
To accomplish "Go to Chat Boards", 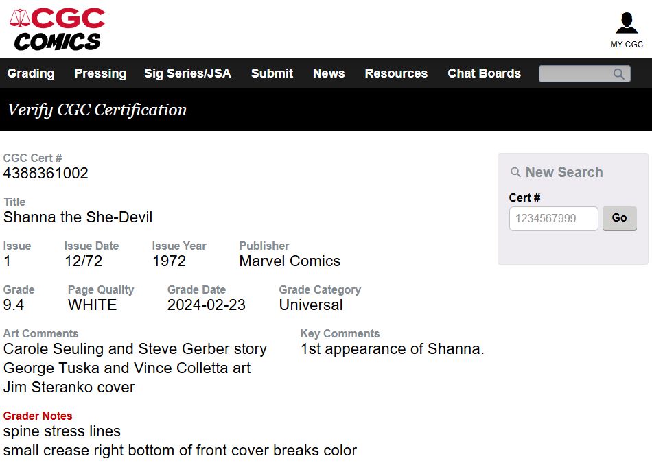I will [484, 73].
